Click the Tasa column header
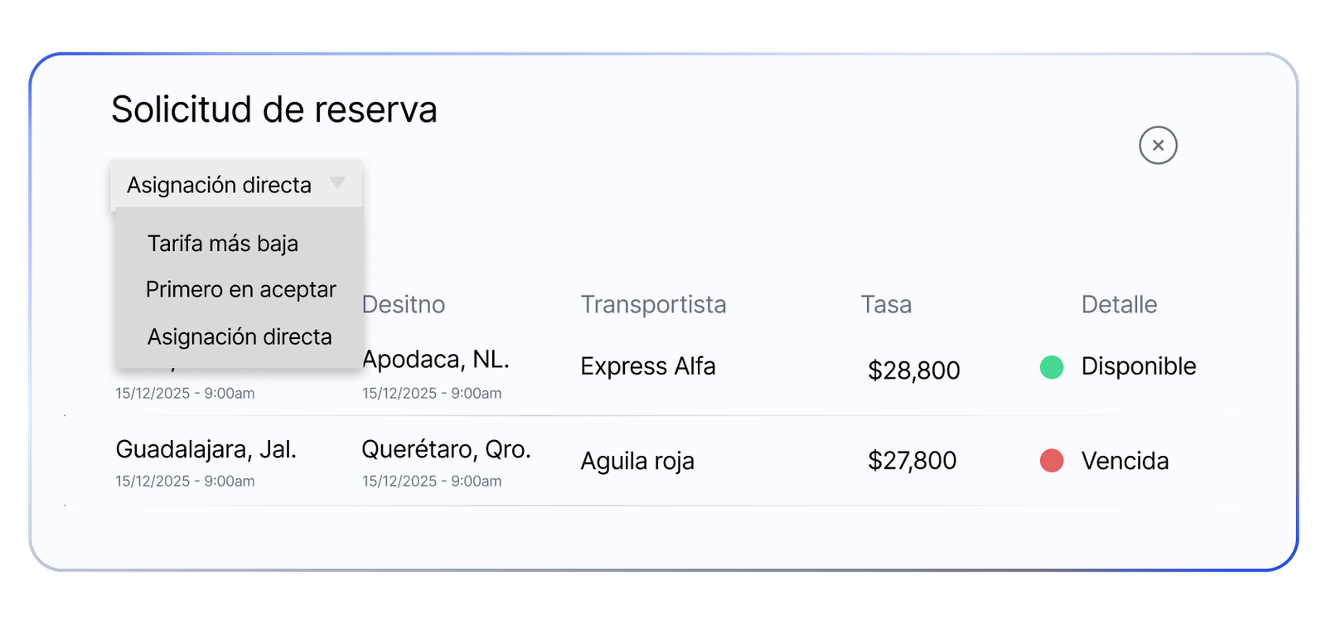This screenshot has height=624, width=1326. [x=886, y=304]
